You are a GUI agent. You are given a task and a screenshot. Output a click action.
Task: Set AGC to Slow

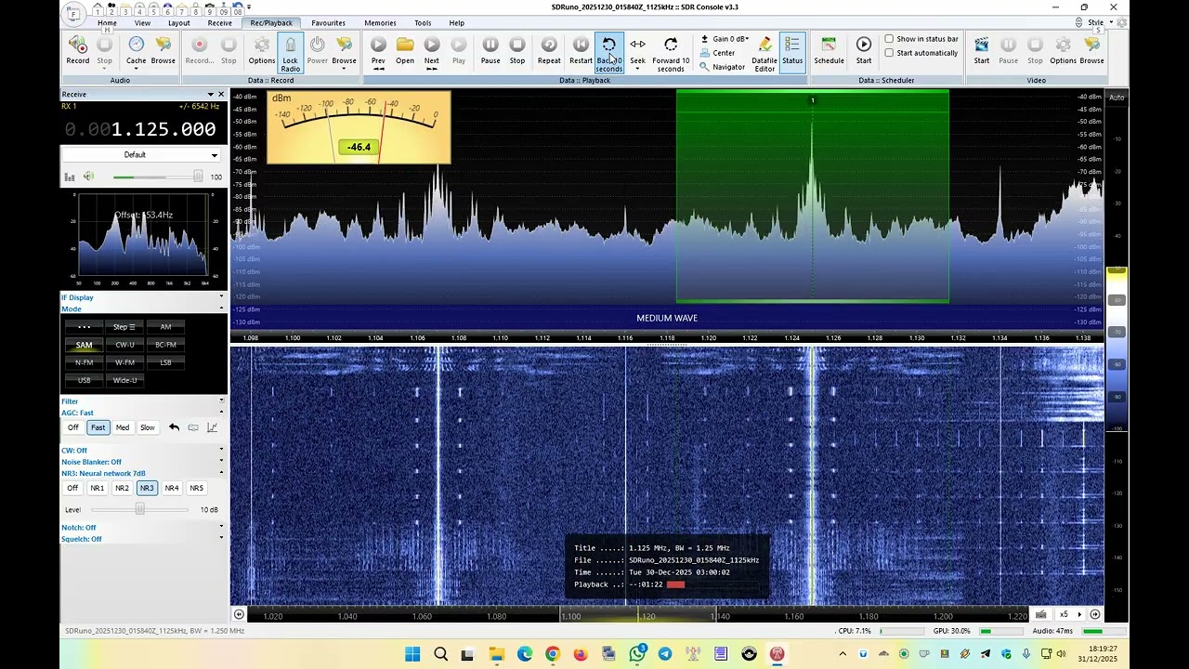click(x=148, y=427)
